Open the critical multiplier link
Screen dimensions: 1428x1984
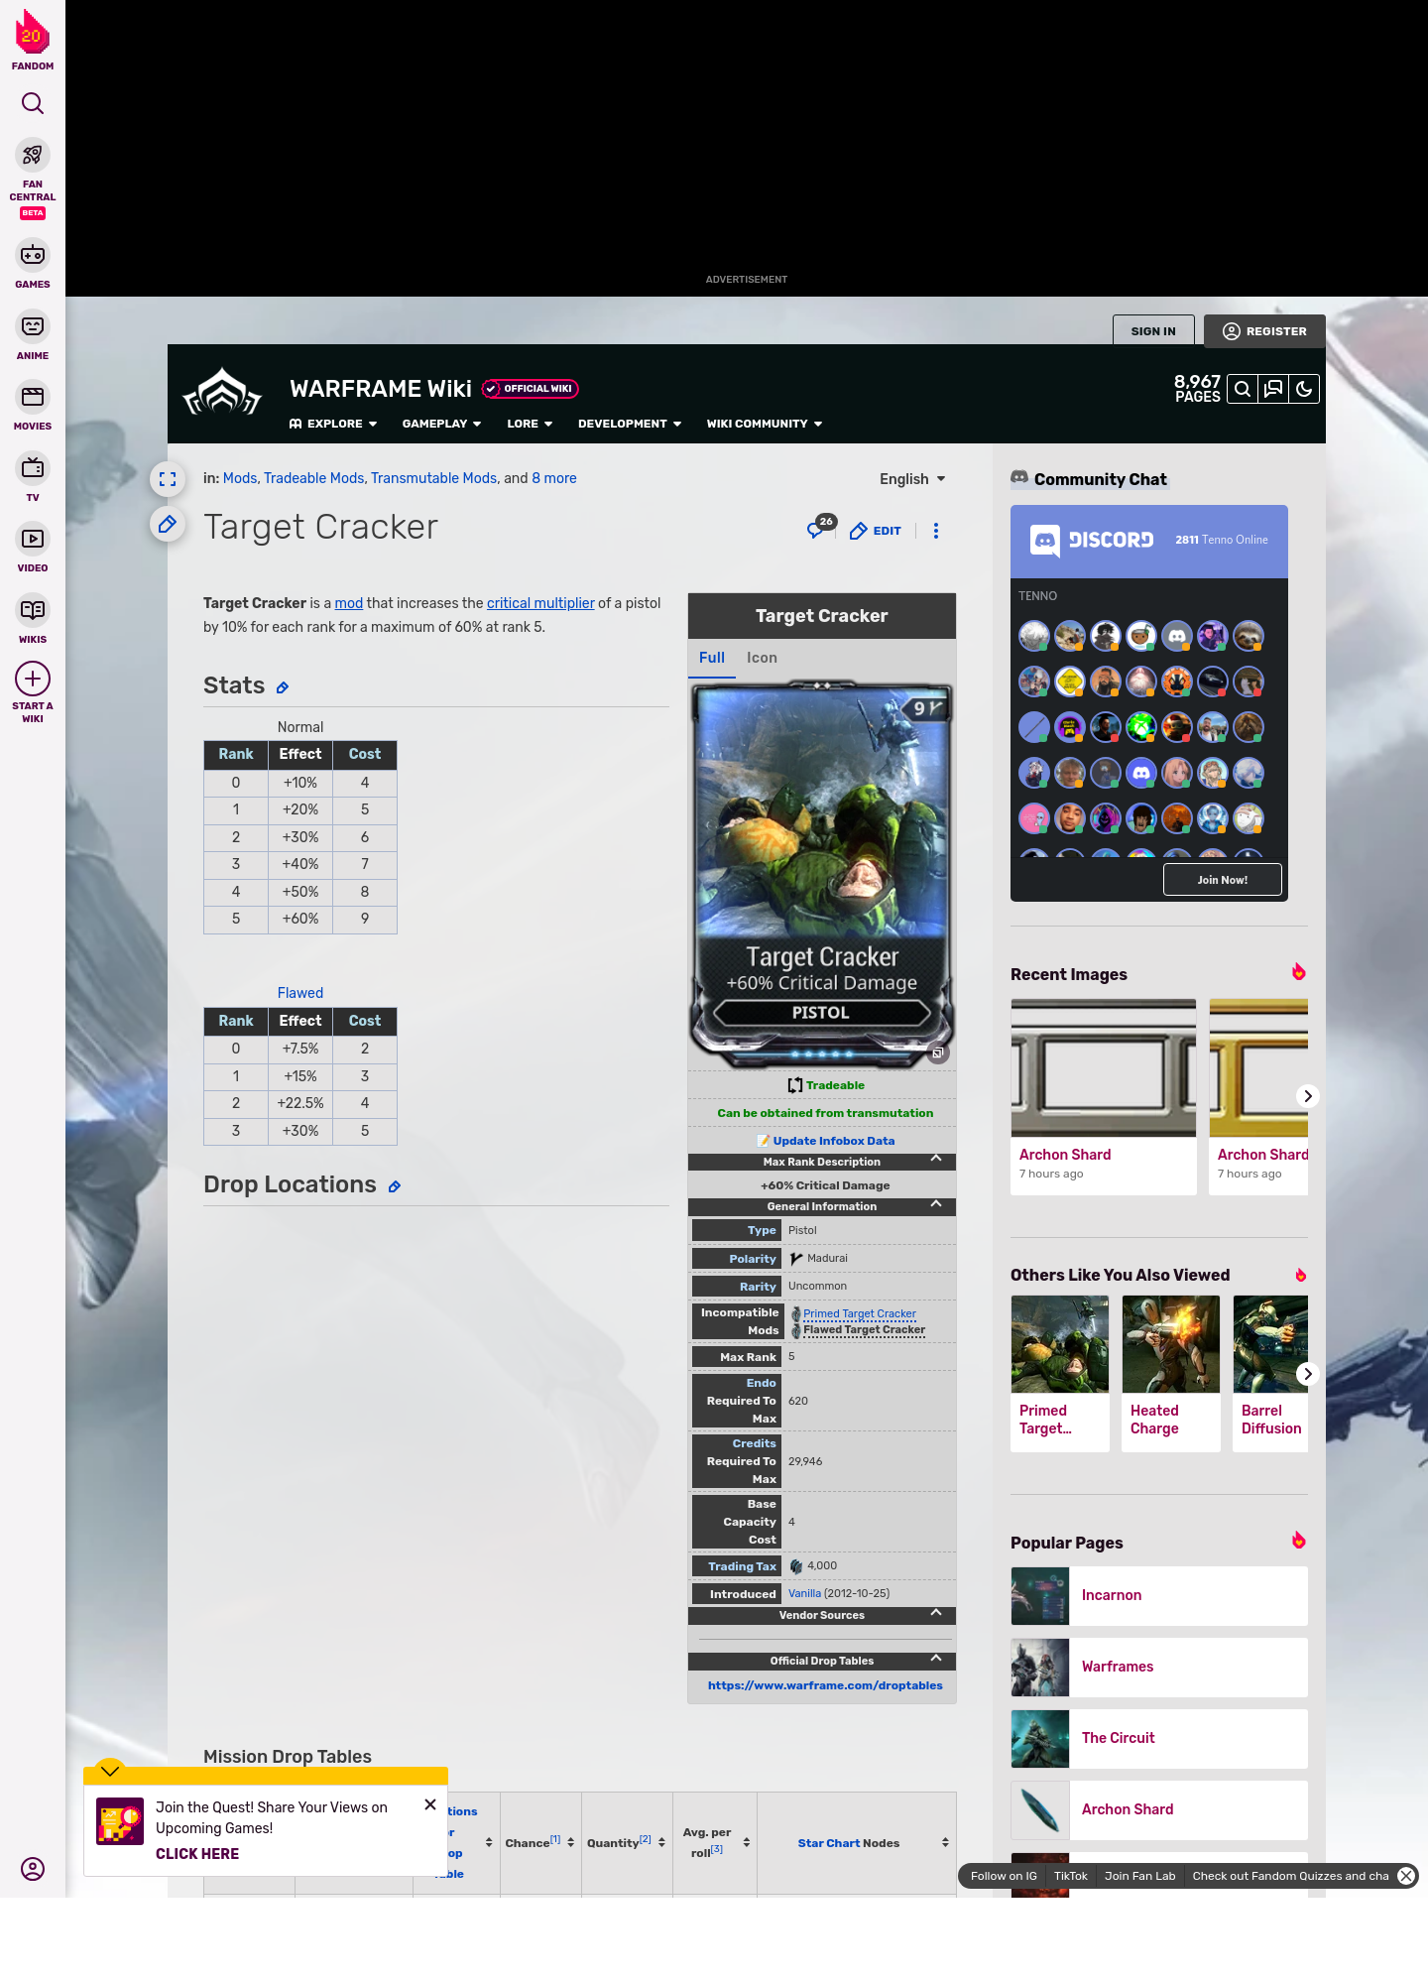540,603
